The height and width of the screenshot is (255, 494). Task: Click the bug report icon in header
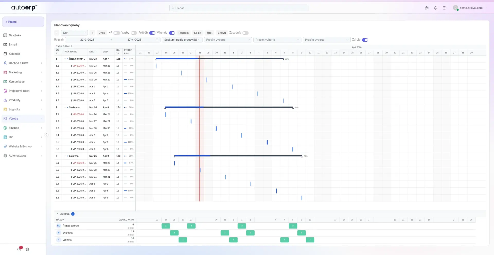click(x=427, y=8)
